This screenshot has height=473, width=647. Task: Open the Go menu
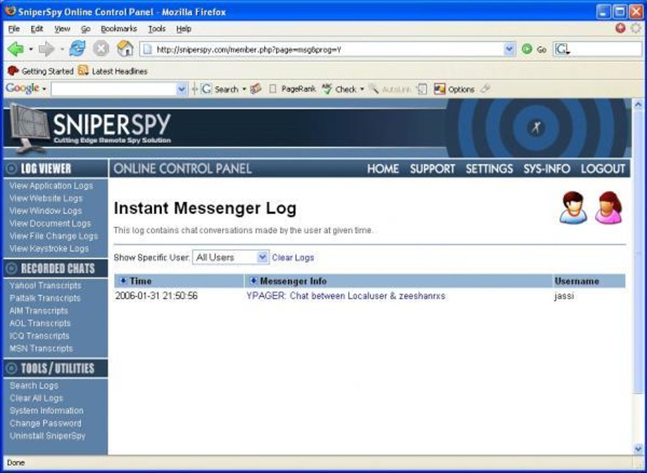pyautogui.click(x=86, y=29)
